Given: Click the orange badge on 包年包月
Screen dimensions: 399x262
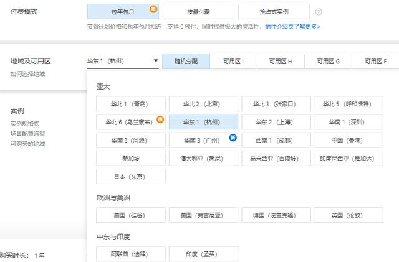Looking at the screenshot, I should pyautogui.click(x=153, y=9).
